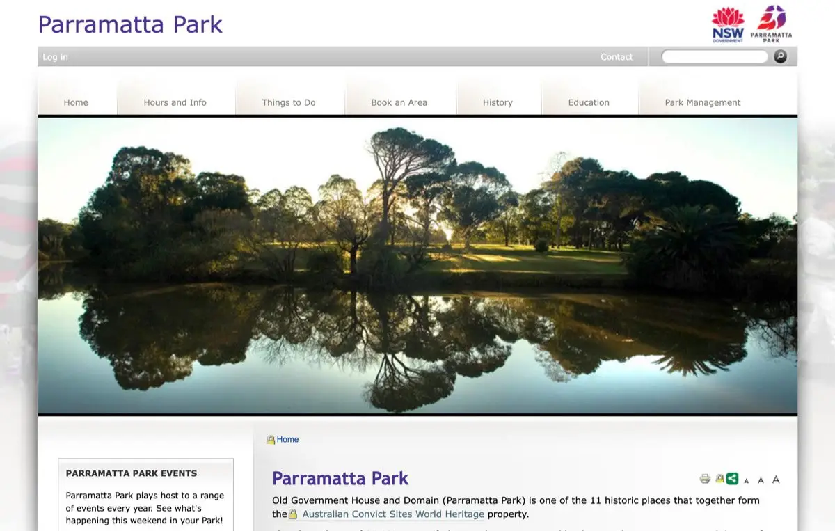
Task: Click into the search input field
Action: 715,57
